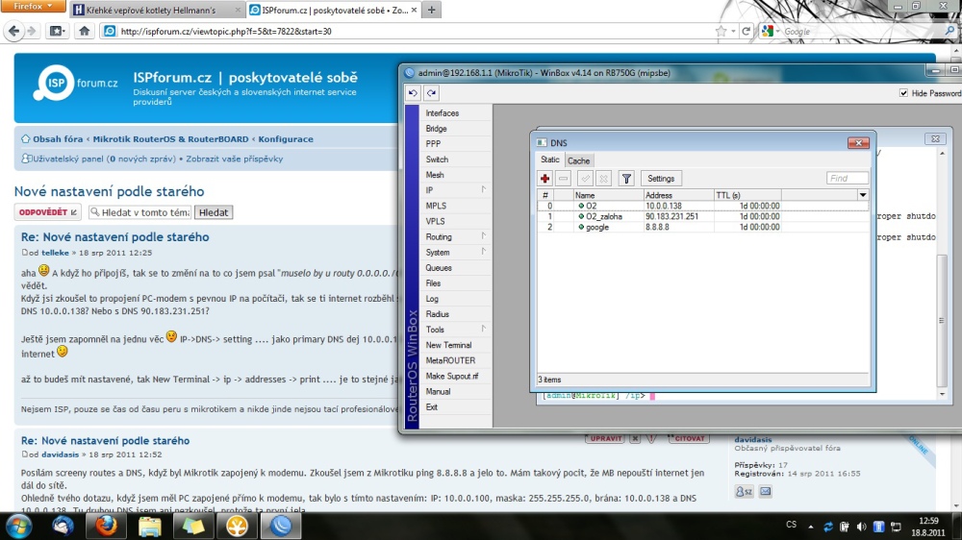Open Queues in the WinBox menu
962x540 pixels.
(439, 268)
